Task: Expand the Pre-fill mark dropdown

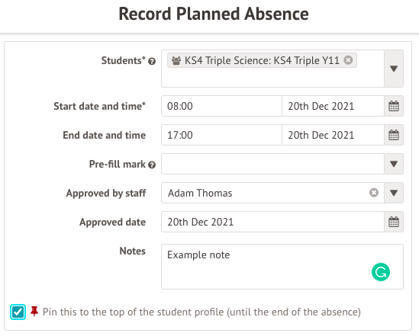Action: [394, 164]
